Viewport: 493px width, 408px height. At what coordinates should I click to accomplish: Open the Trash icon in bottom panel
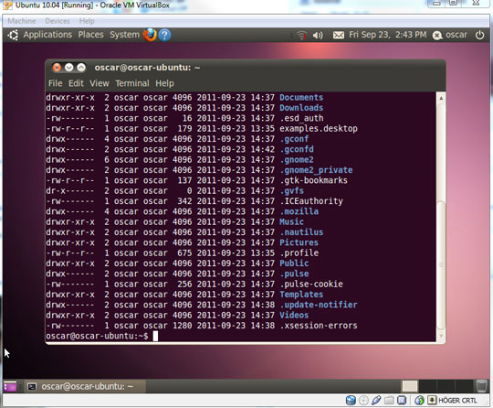[x=481, y=386]
